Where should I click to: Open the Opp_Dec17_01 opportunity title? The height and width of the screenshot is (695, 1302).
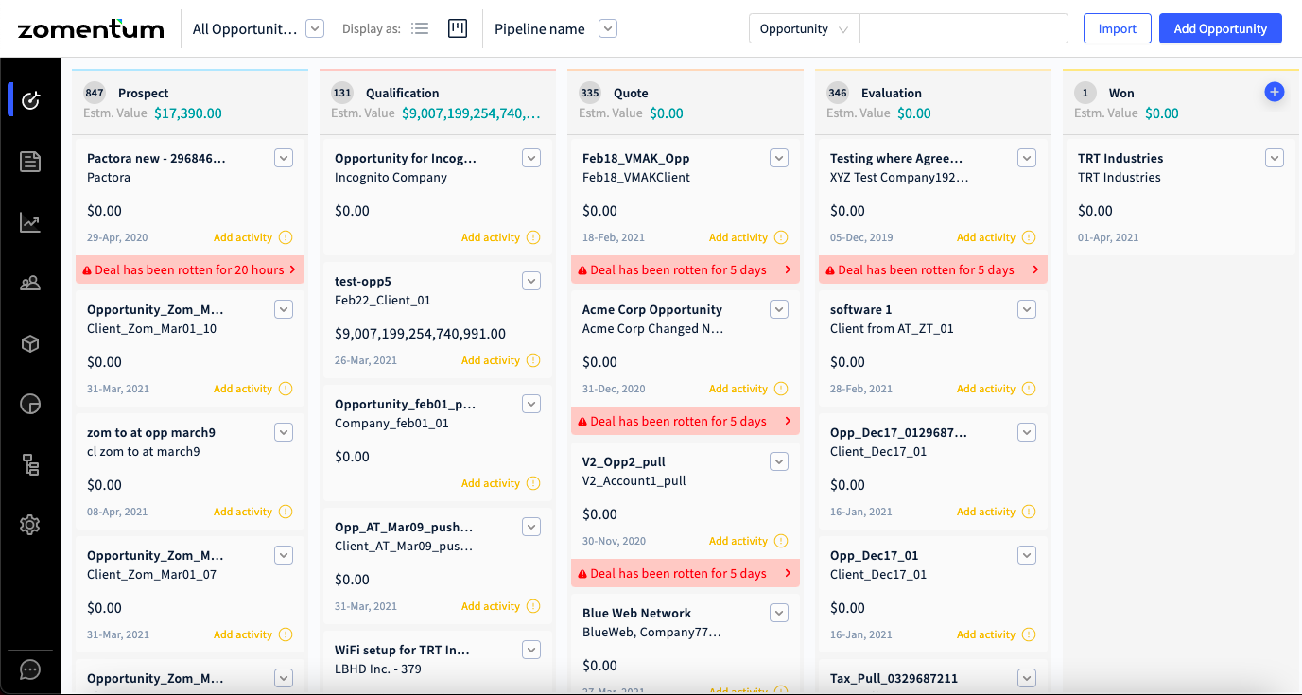(875, 555)
